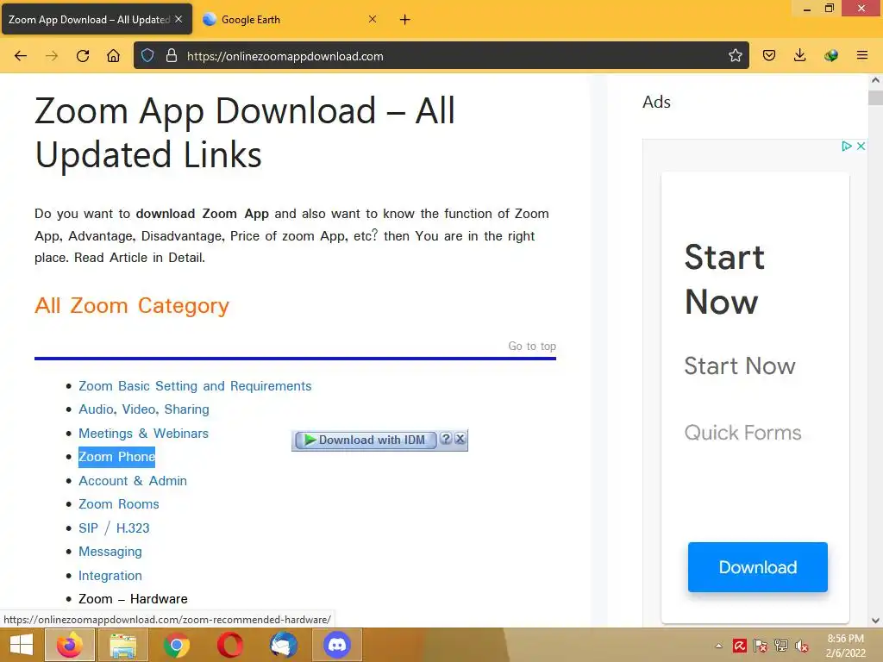Open the taskbar clock and date
This screenshot has height=662, width=883.
coord(845,646)
